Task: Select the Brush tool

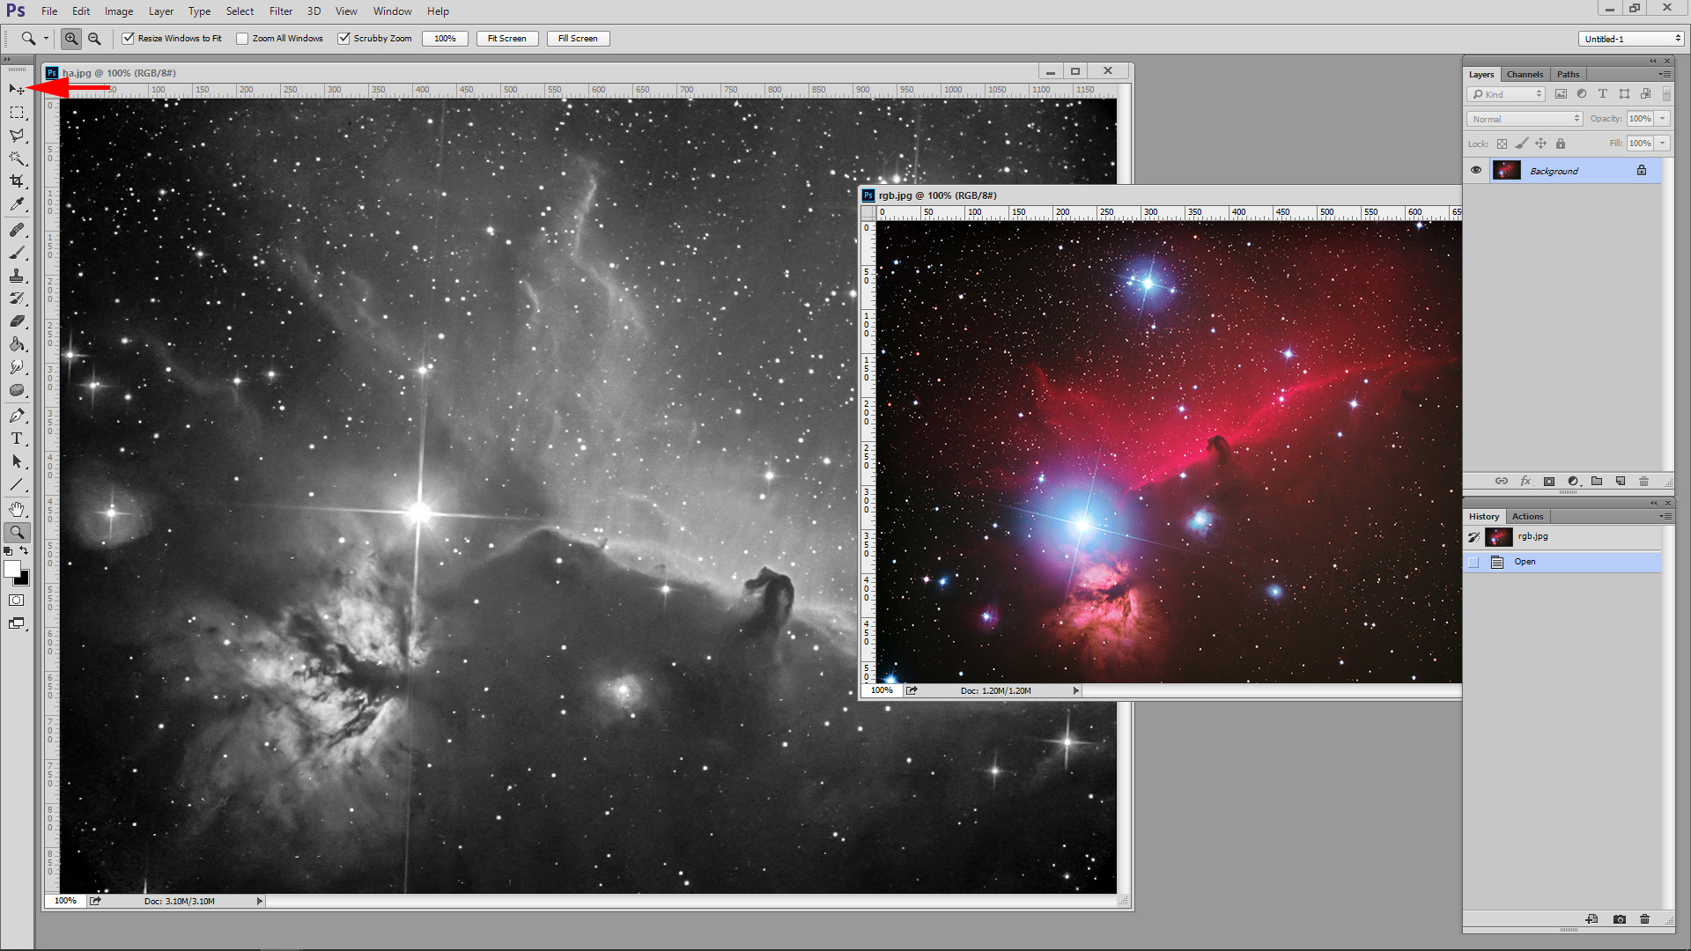Action: [17, 253]
